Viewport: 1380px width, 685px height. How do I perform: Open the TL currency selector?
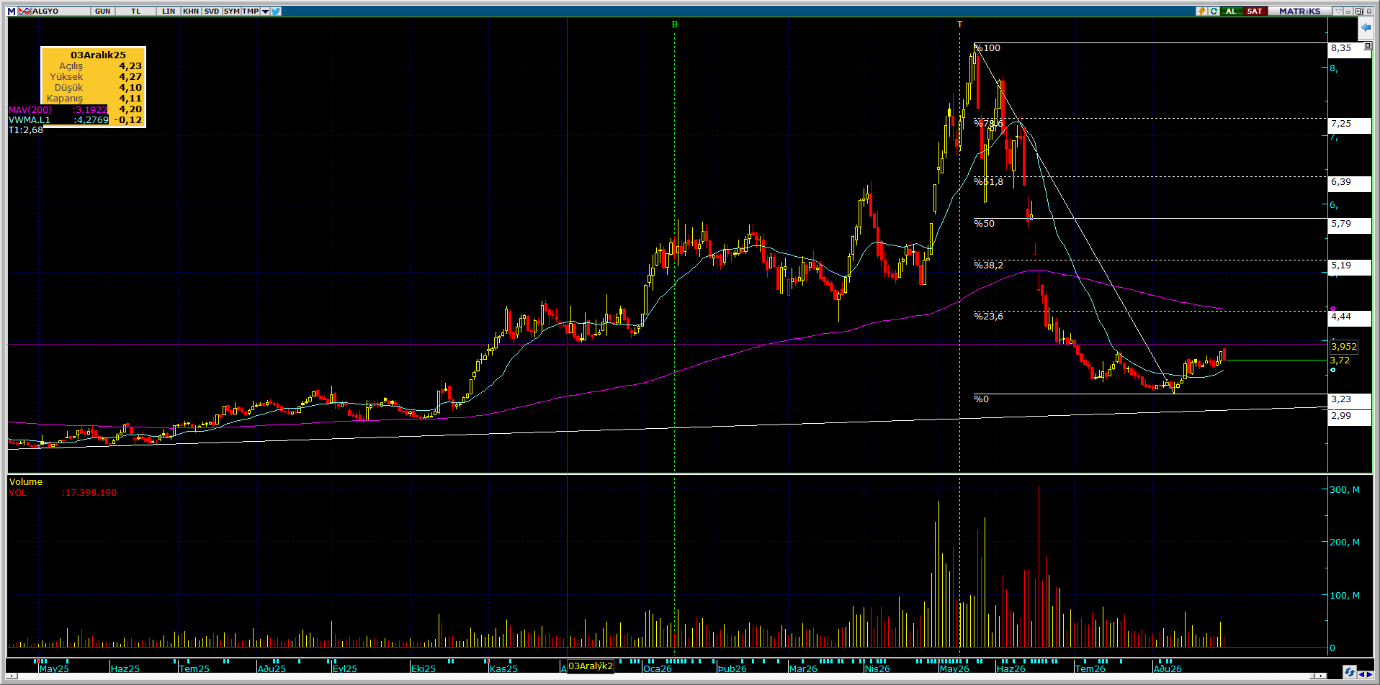[x=135, y=12]
